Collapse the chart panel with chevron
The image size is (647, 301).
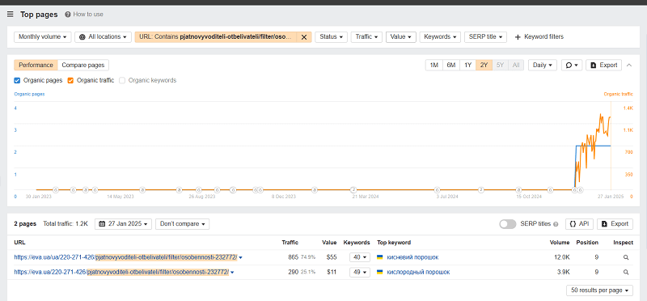[x=629, y=66]
